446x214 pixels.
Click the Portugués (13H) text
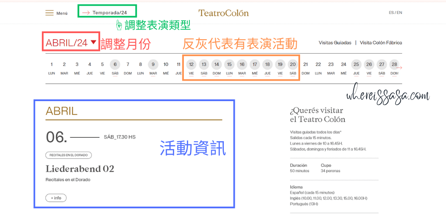point(304,204)
